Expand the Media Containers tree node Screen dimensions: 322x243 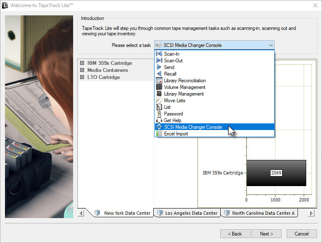(82, 70)
